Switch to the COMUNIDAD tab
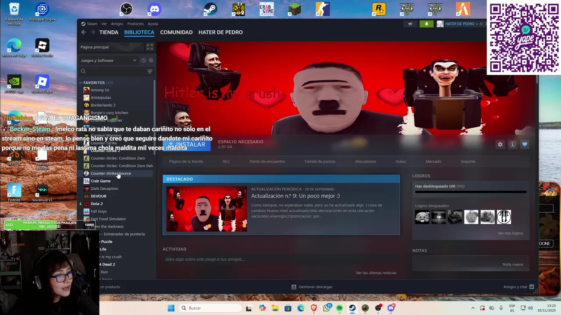This screenshot has height=315, width=561. (x=176, y=32)
